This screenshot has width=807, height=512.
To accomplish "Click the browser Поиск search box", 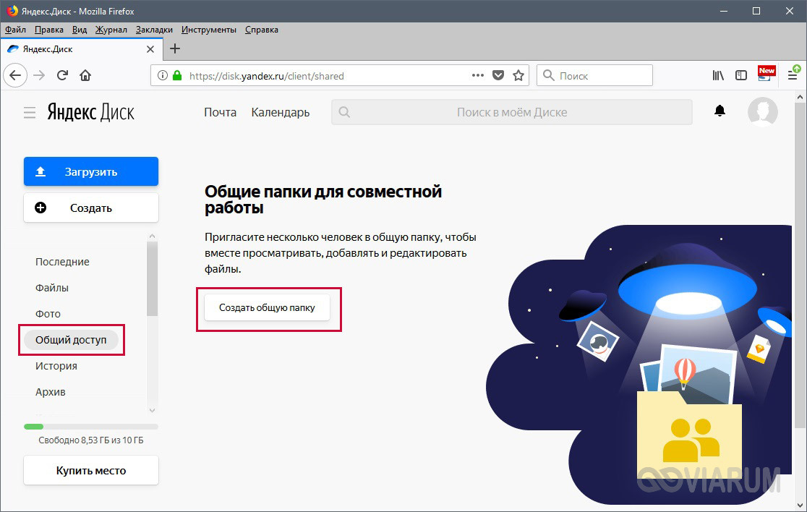I will click(x=594, y=76).
